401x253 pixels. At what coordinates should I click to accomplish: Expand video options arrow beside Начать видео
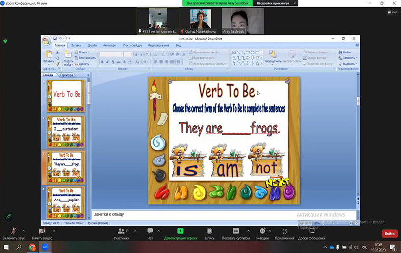[x=54, y=230]
